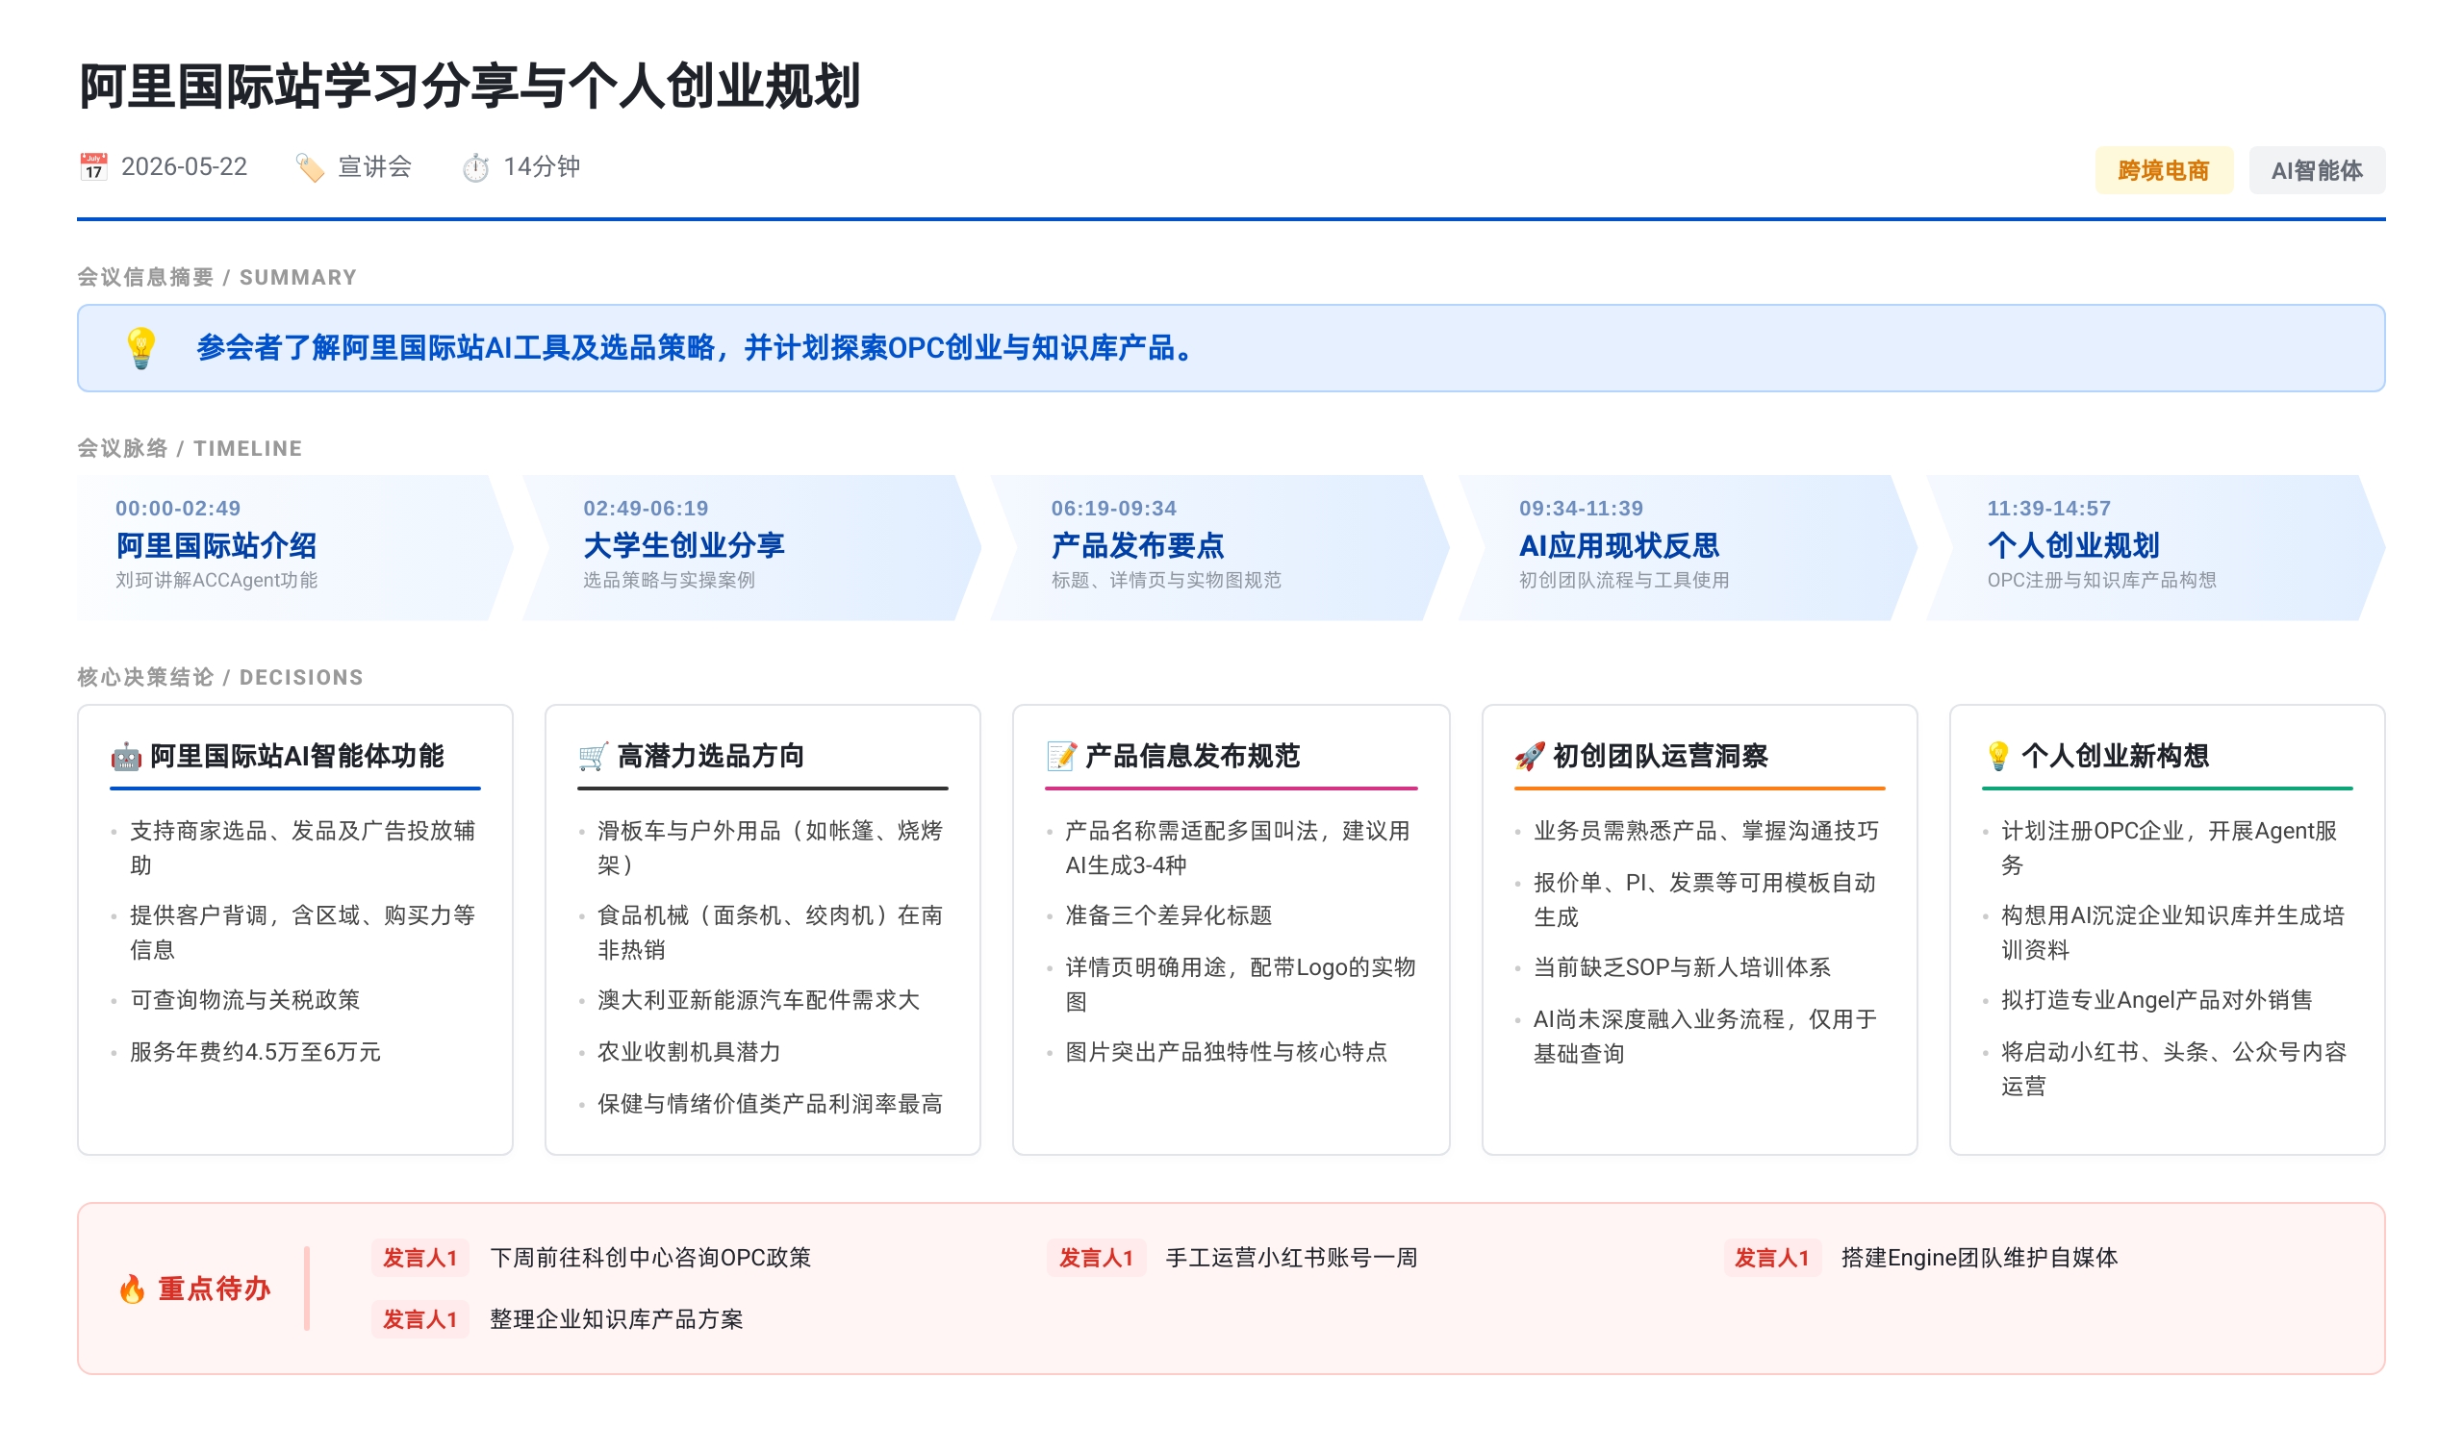Open the 个人创业规划 timeline step
Screen dimensions: 2463x1452
pos(2156,548)
